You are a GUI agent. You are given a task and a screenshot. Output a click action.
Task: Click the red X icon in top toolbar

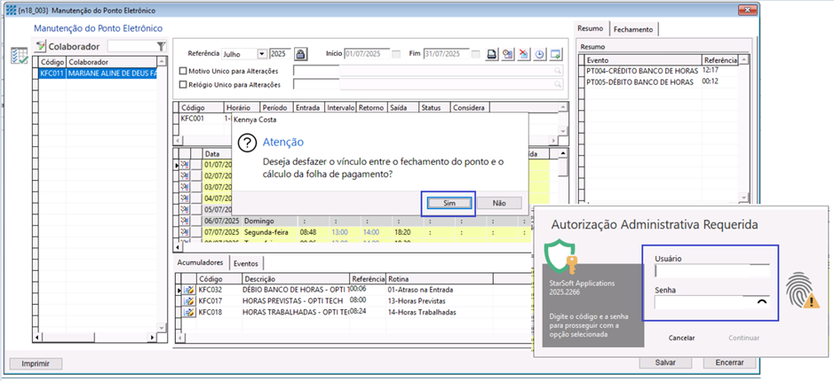click(523, 54)
